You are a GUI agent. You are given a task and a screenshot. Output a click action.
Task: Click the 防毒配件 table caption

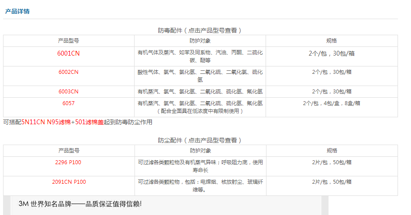pyautogui.click(x=200, y=31)
